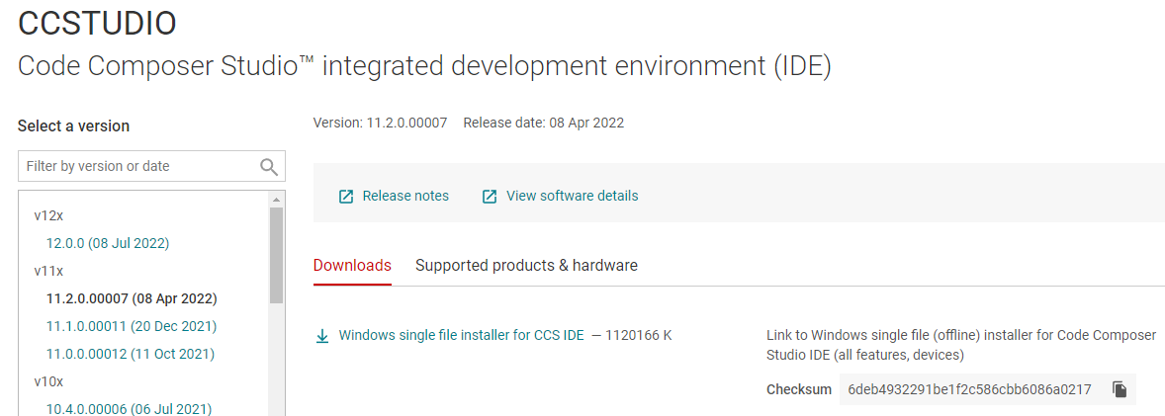Click the Code Composer Studio IDE subtitle
Viewport: 1165px width, 416px height.
coord(424,66)
